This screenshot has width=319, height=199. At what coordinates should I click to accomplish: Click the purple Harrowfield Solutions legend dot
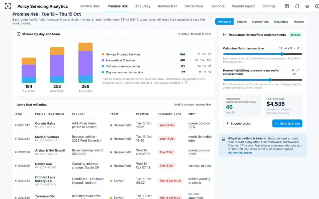[103, 60]
